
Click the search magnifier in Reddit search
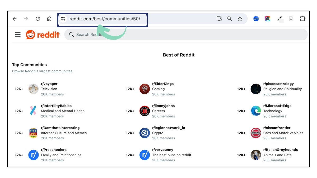point(71,35)
